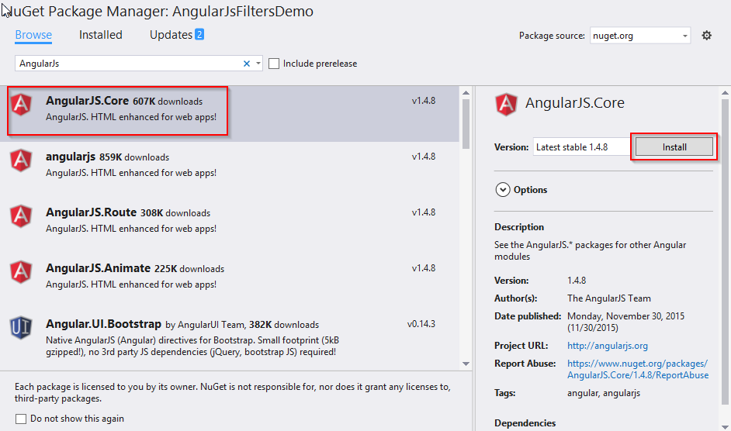
Task: Click The AngularJS Team author text
Action: pyautogui.click(x=609, y=298)
